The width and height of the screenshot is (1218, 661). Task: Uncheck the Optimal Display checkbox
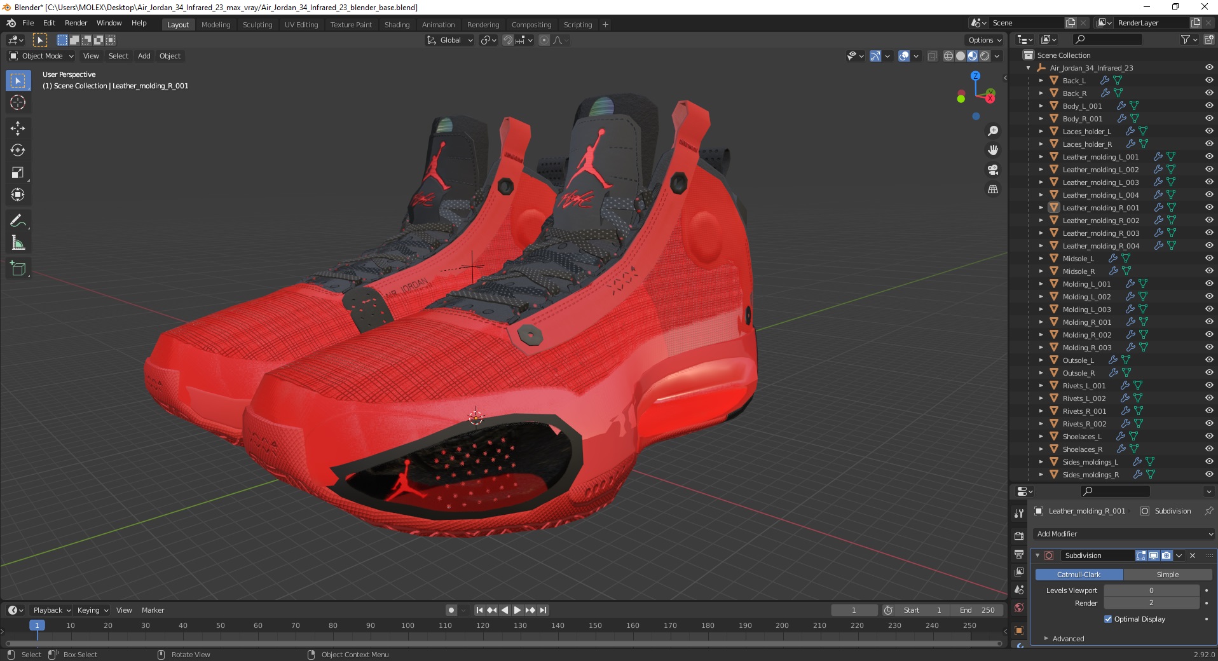(x=1108, y=619)
